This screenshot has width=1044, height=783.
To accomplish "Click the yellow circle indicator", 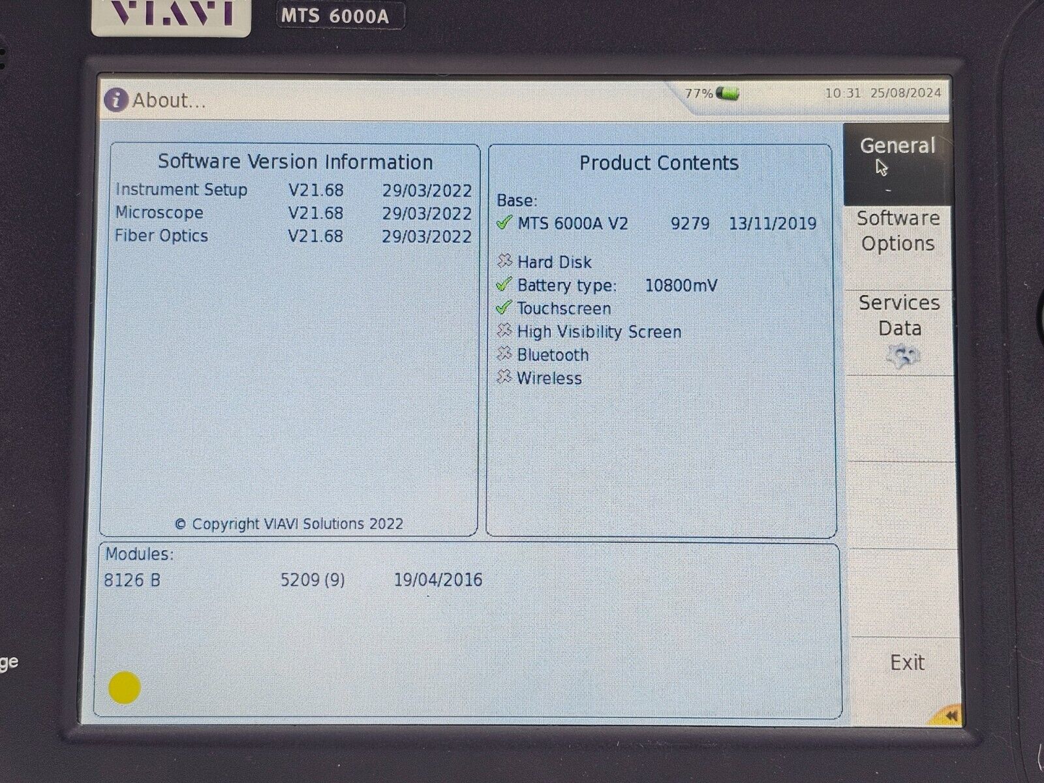I will [124, 688].
